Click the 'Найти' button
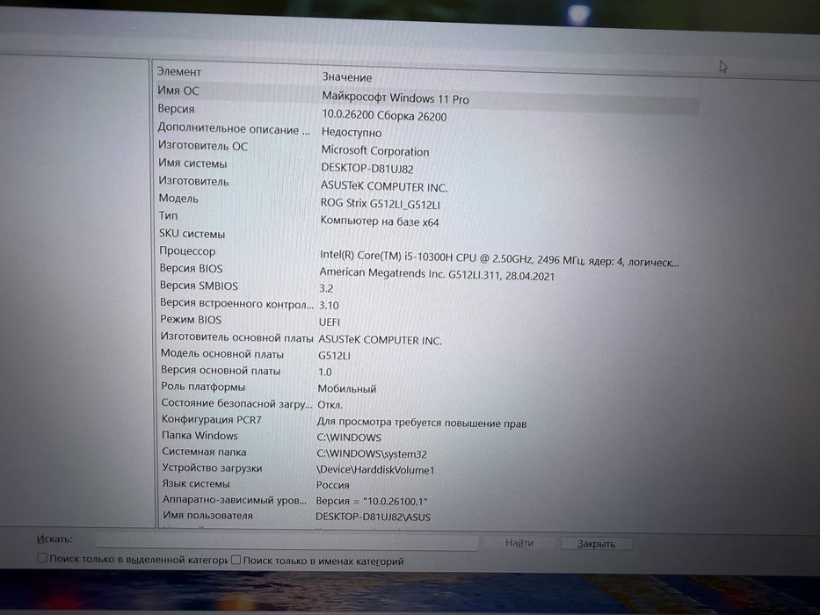The width and height of the screenshot is (820, 615). point(519,543)
